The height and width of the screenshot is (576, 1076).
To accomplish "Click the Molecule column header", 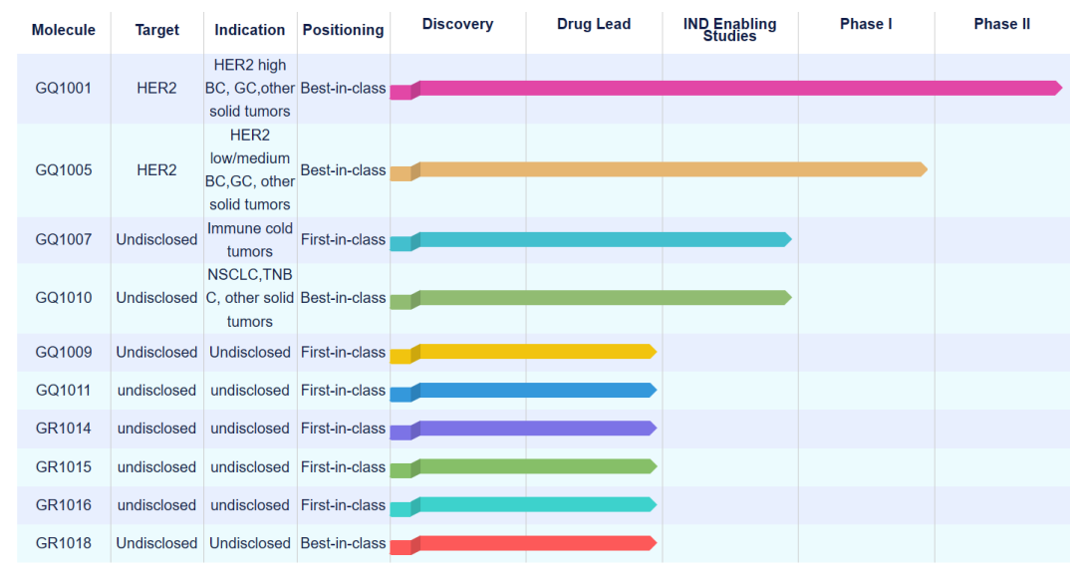I will pyautogui.click(x=63, y=30).
